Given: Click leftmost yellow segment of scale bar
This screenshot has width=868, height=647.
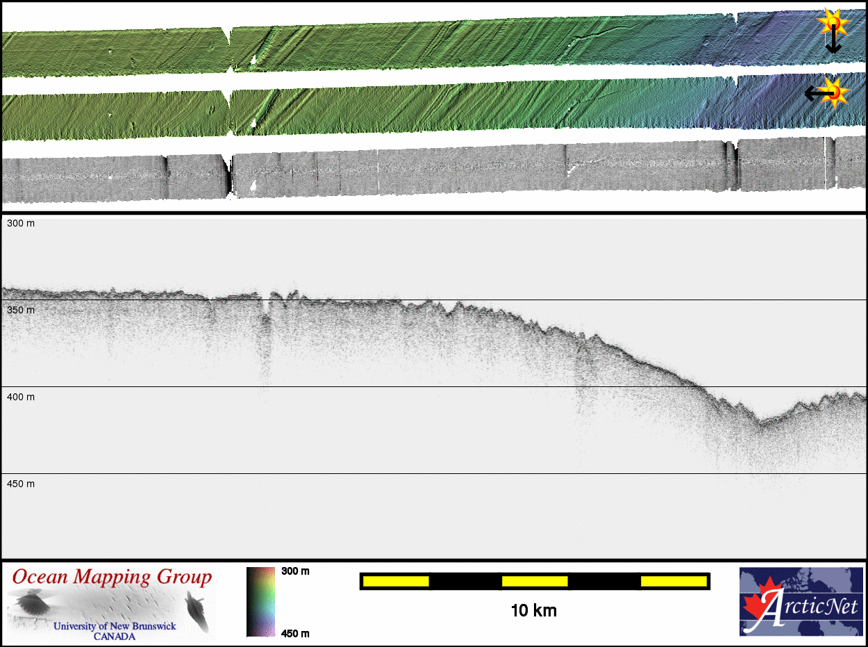Looking at the screenshot, I should (396, 581).
